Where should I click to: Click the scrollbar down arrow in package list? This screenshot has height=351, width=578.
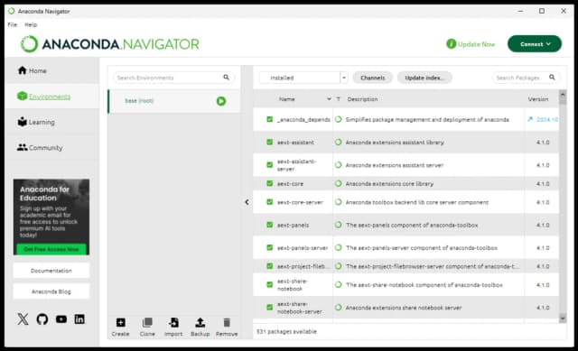pyautogui.click(x=563, y=318)
